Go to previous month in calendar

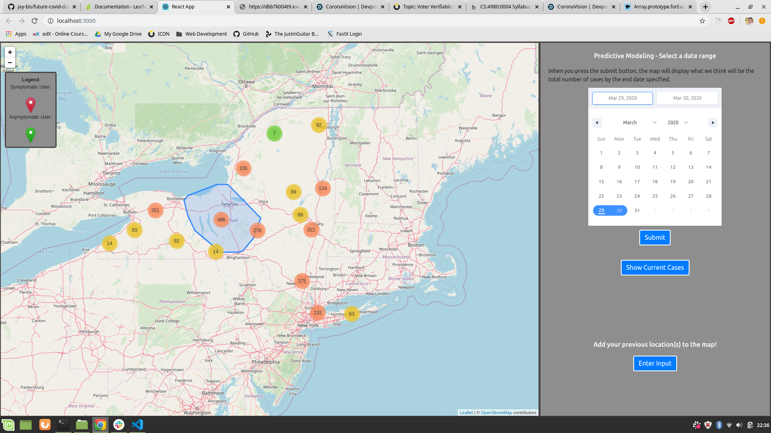[597, 123]
